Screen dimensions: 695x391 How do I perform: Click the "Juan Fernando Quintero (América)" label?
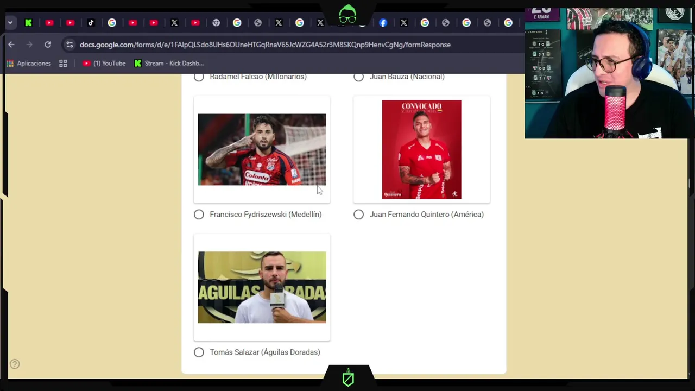(426, 215)
